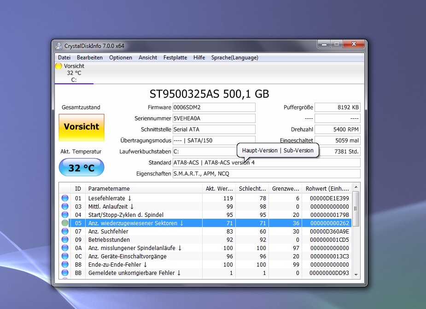Viewport: 426px width, 309px height.
Task: Click status orb for misslungener Spindelanläufe row
Action: [65, 248]
